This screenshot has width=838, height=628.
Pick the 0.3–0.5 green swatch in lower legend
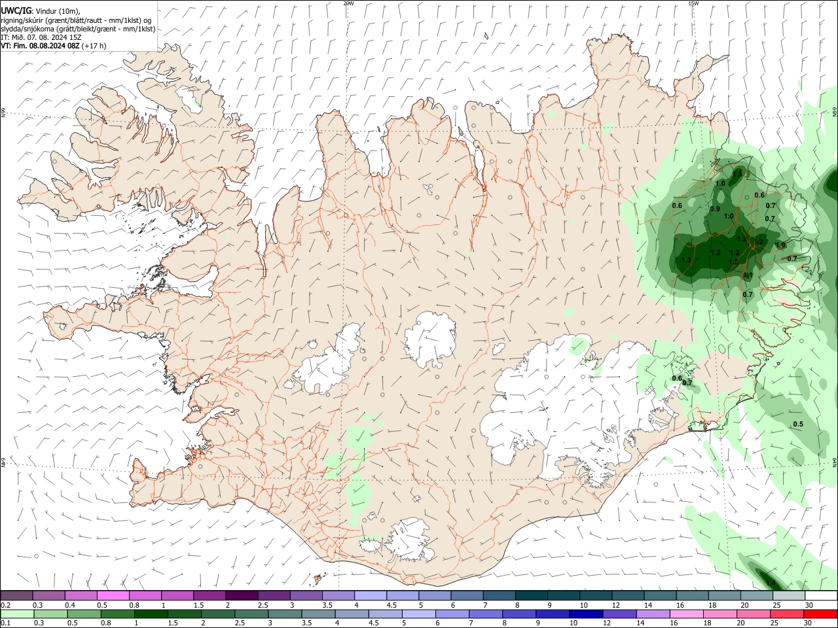50,614
